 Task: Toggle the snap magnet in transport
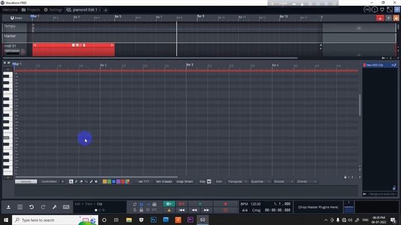click(x=141, y=204)
